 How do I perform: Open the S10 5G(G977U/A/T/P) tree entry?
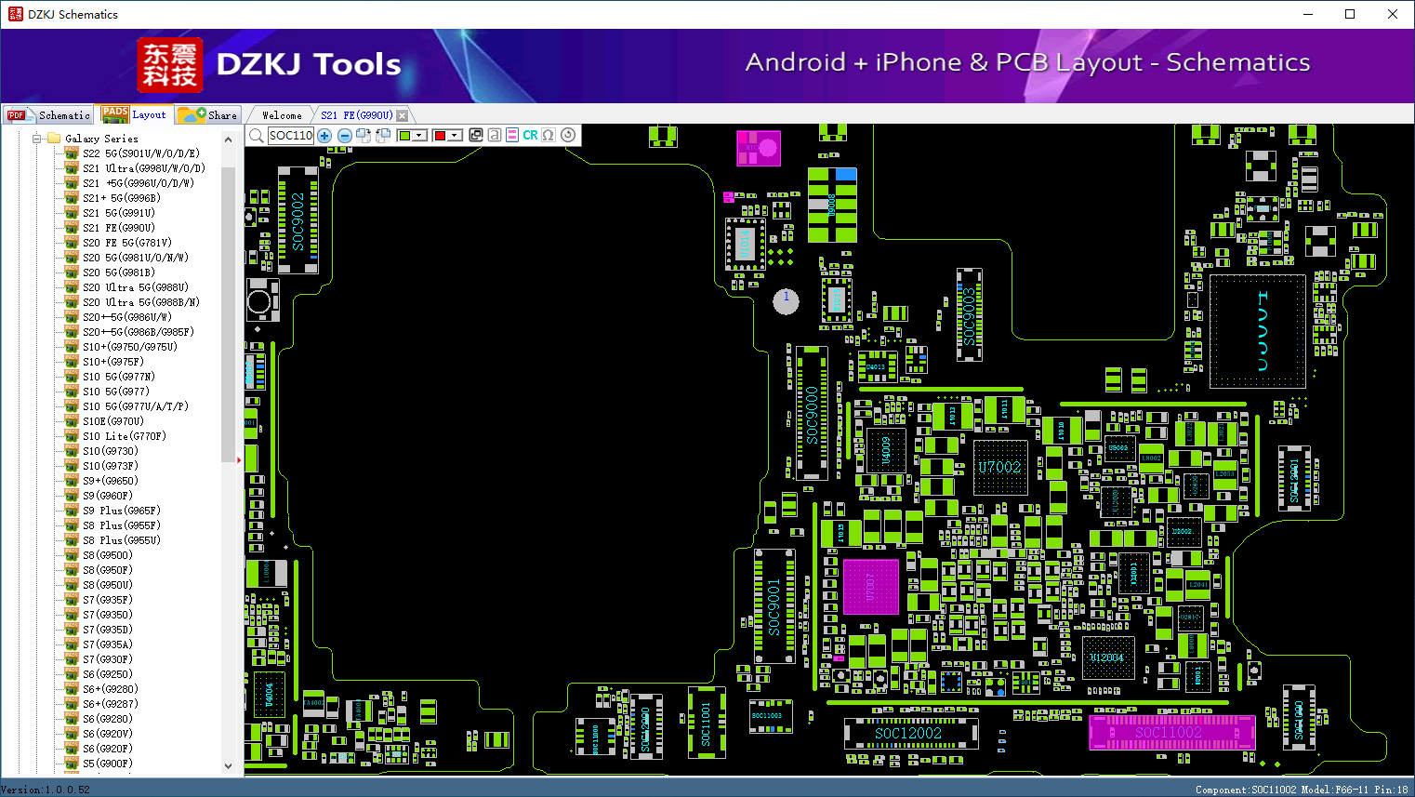[x=136, y=406]
